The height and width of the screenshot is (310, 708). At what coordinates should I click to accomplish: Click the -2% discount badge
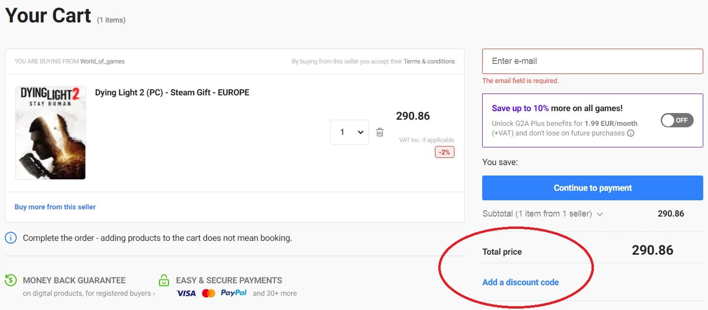coord(444,152)
